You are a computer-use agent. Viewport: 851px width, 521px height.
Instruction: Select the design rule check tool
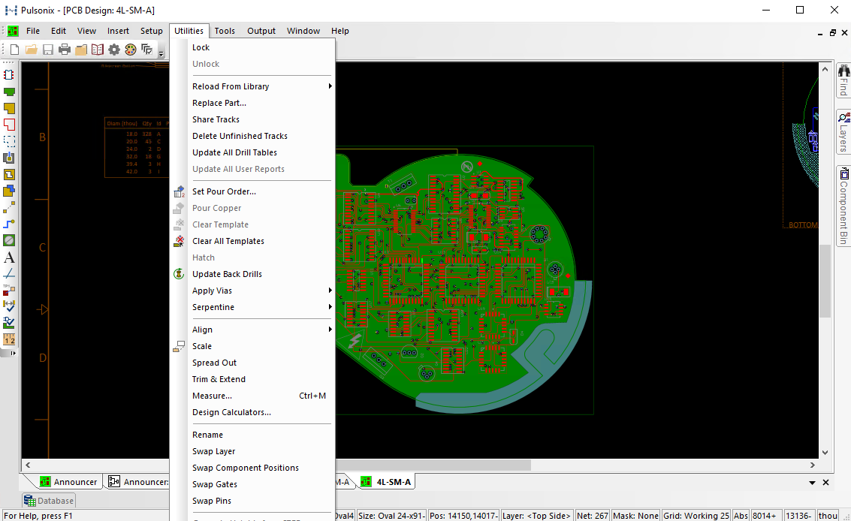(9, 323)
